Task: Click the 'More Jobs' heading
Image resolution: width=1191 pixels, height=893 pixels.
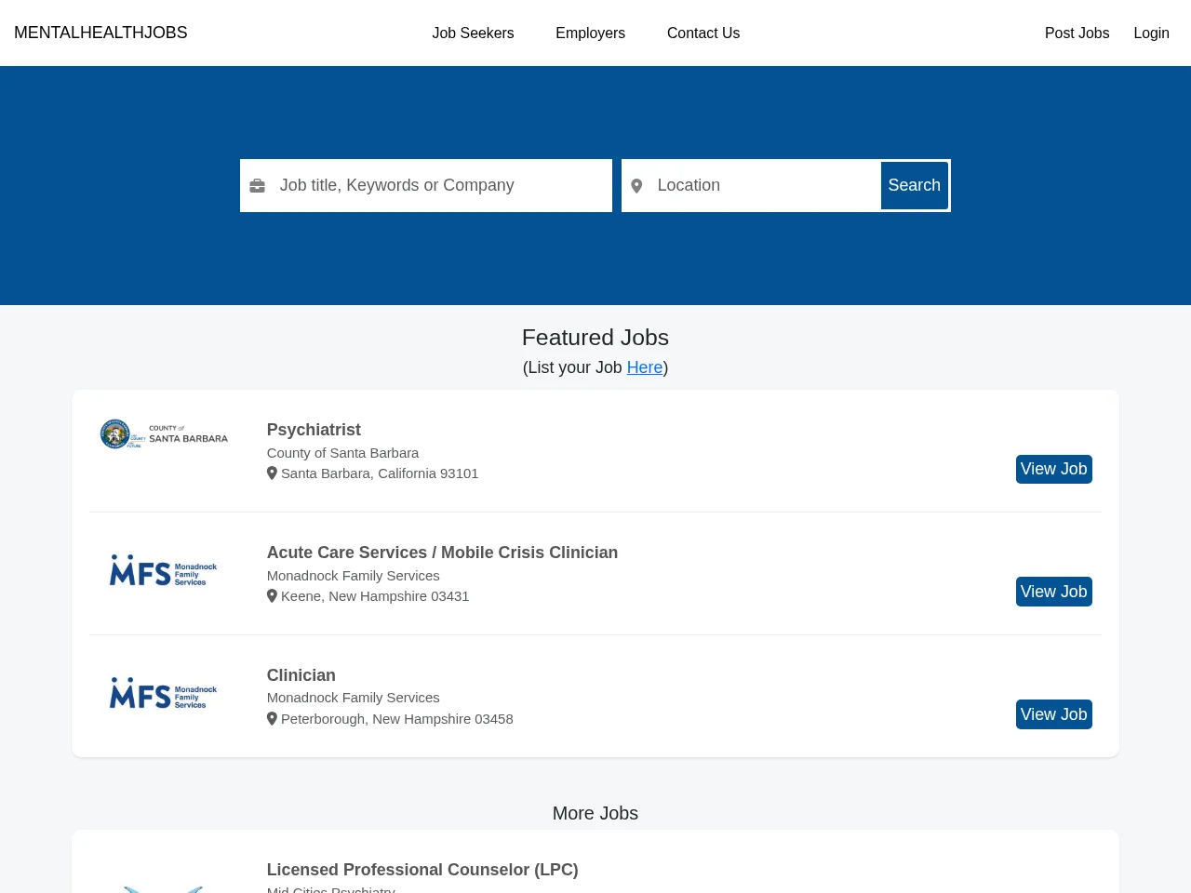Action: click(595, 813)
